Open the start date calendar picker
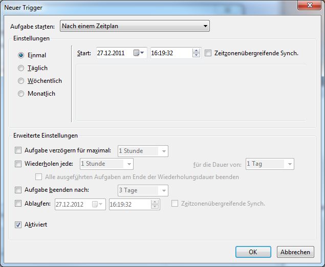Screen dimensions: 325x267 point(139,53)
